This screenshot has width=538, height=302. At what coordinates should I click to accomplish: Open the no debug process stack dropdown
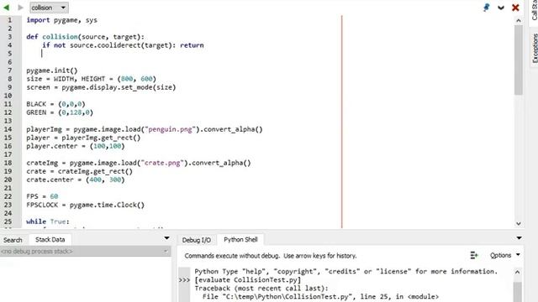(85, 252)
